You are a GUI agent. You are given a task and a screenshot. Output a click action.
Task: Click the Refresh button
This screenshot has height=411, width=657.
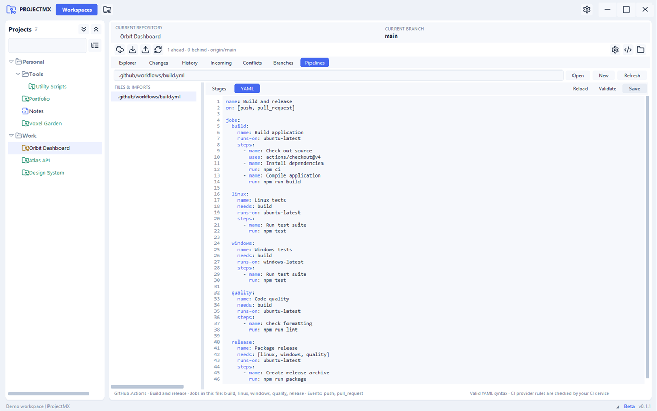632,76
